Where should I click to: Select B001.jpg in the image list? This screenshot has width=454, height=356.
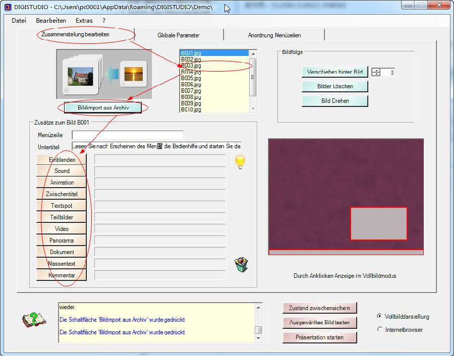214,53
